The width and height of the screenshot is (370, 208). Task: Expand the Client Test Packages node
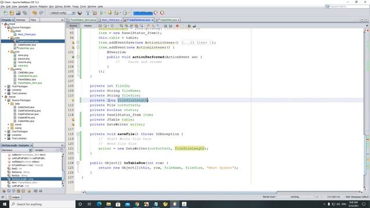pos(6,87)
